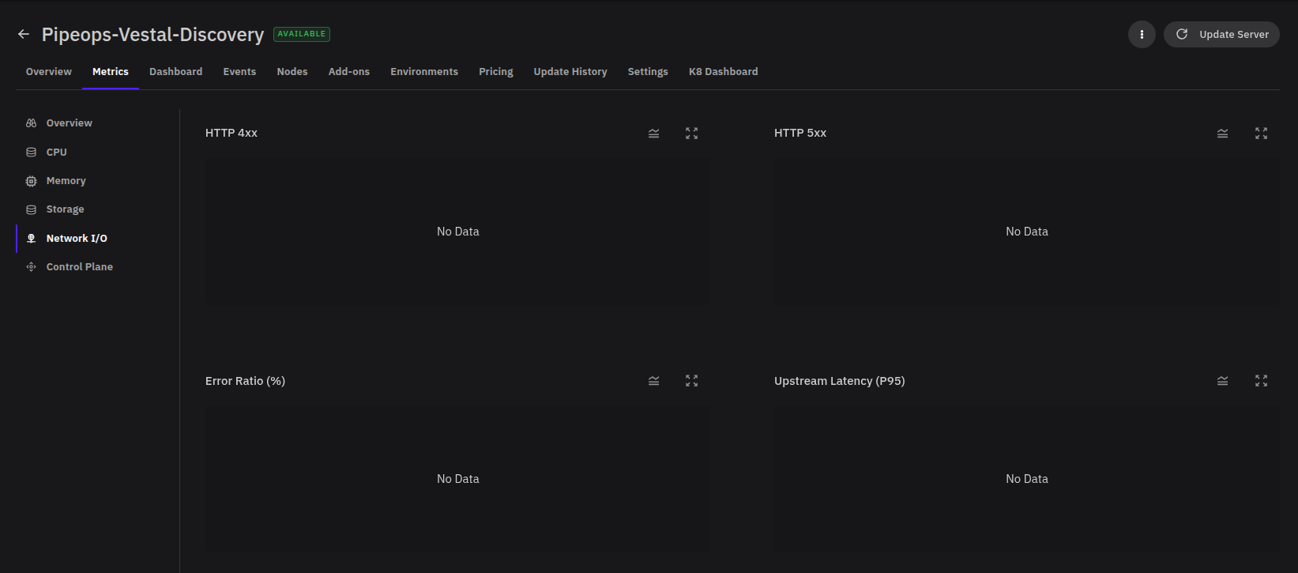Click the HTTP 5xx chart title
Image resolution: width=1298 pixels, height=573 pixels.
[x=800, y=133]
